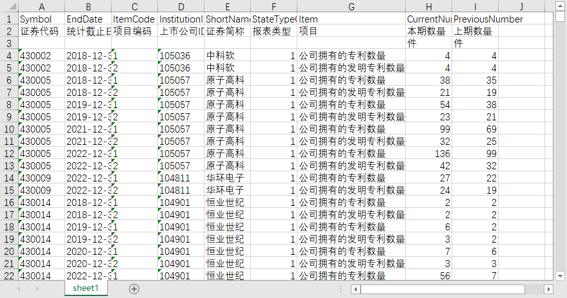Select row 22 header
Image resolution: width=567 pixels, height=298 pixels.
10,275
